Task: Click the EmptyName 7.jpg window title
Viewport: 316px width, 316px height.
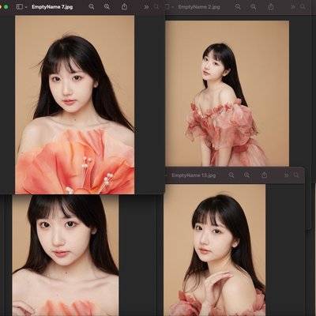Action: pyautogui.click(x=52, y=7)
